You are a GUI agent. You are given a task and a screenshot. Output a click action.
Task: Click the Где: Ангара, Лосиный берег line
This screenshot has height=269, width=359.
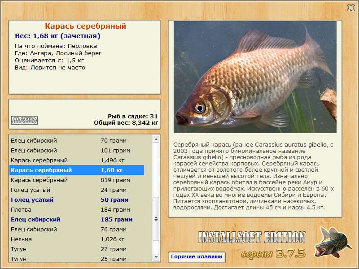point(58,53)
